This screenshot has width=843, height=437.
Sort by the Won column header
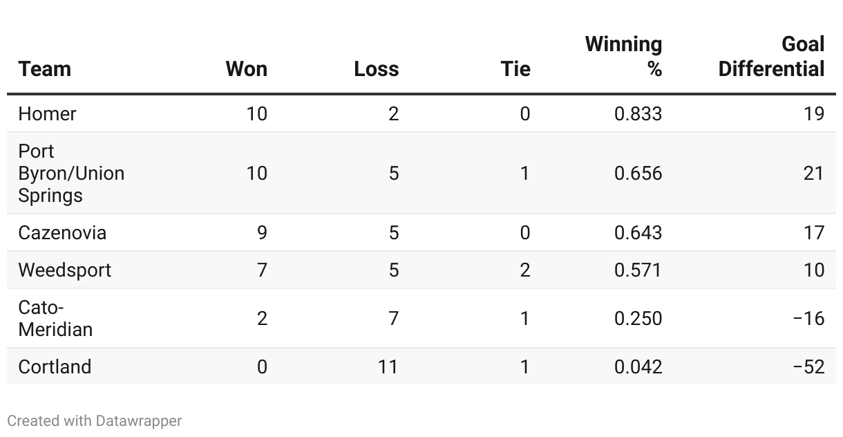point(247,69)
